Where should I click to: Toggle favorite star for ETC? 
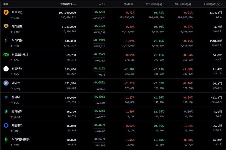pos(12,145)
